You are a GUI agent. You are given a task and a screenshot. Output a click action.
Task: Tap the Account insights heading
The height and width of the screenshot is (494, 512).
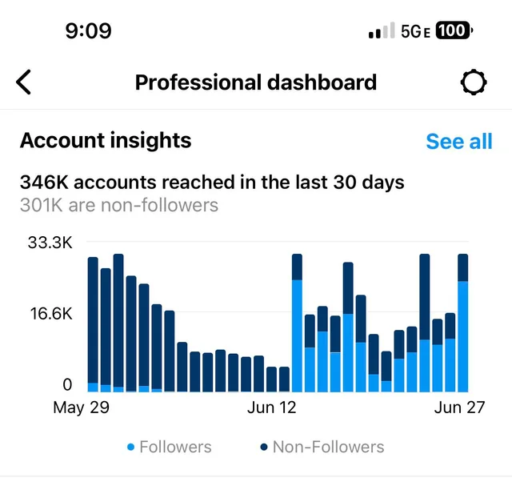(106, 141)
